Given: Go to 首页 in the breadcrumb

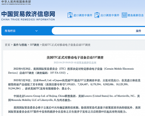Looking at the screenshot, I should click(7, 45).
